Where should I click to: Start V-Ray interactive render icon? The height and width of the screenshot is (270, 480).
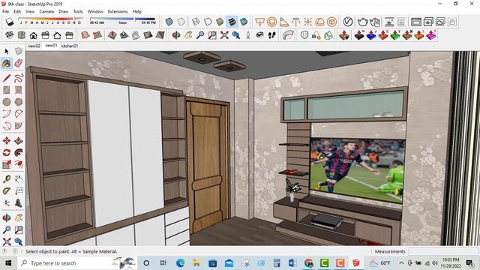coord(375,22)
